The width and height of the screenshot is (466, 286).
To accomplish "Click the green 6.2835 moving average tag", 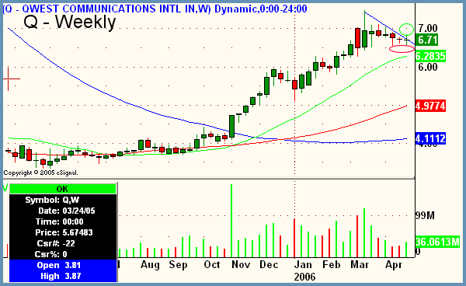I will tap(430, 56).
